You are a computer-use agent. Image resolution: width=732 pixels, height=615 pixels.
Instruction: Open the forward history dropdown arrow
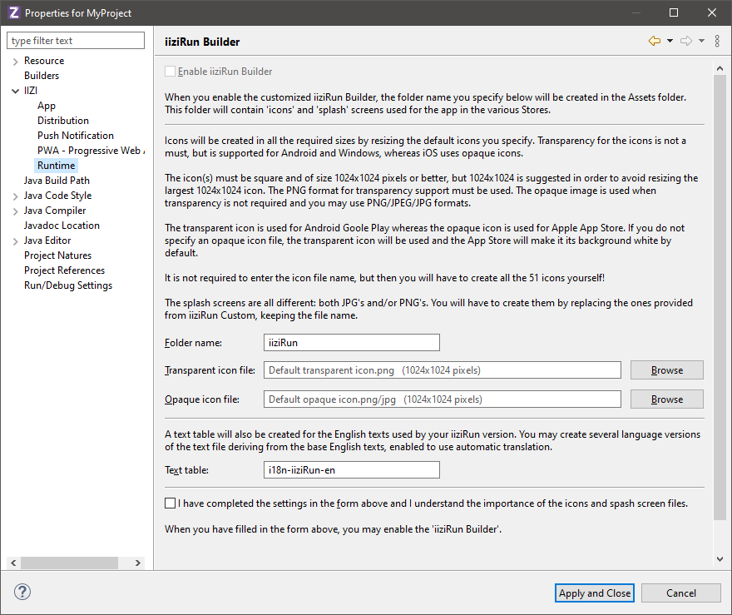701,41
